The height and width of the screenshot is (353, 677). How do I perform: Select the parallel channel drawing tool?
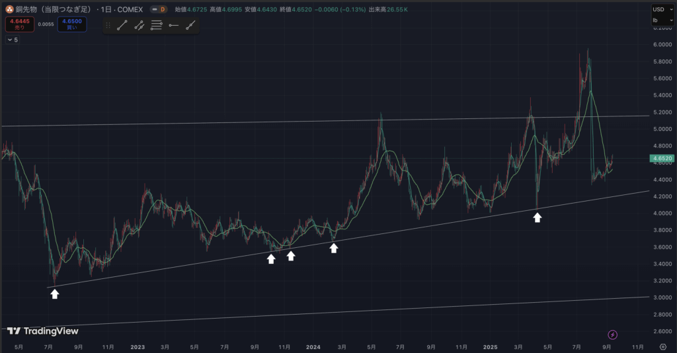[139, 26]
